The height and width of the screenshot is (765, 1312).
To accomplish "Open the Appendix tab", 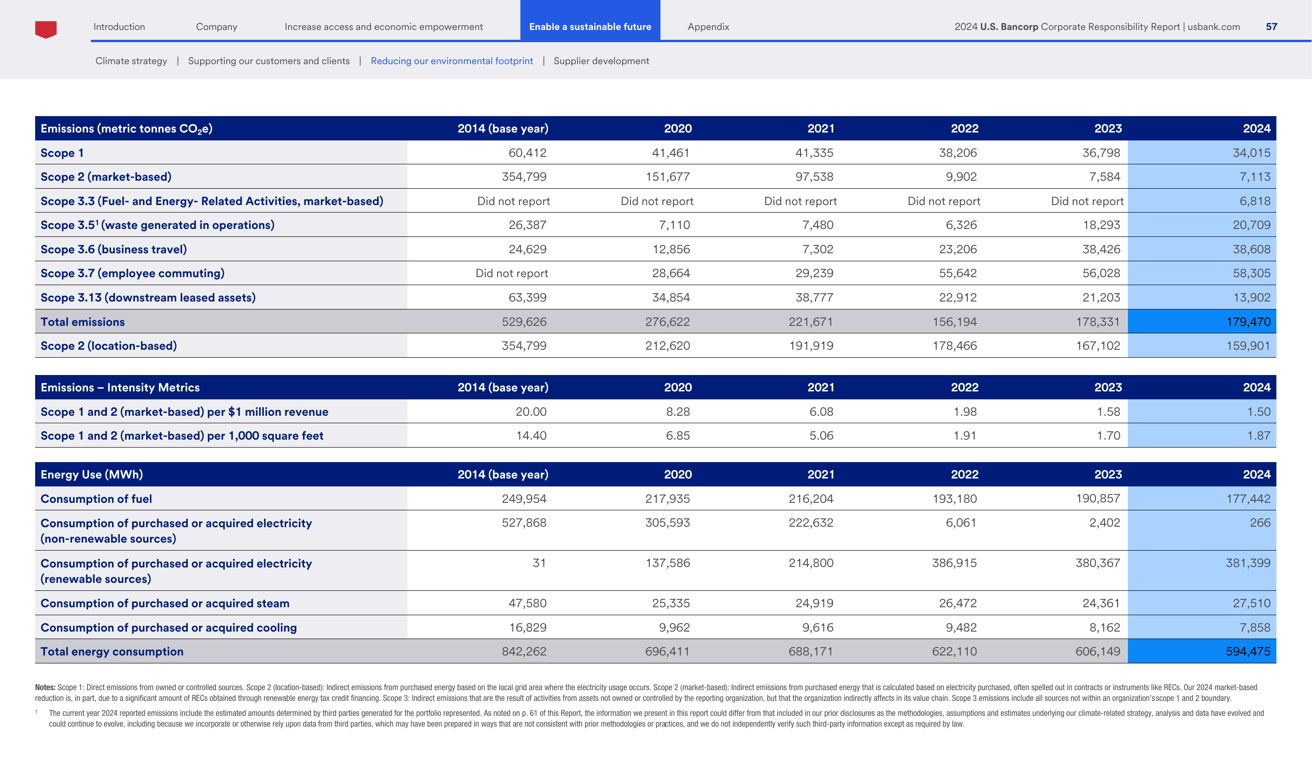I will pos(708,27).
